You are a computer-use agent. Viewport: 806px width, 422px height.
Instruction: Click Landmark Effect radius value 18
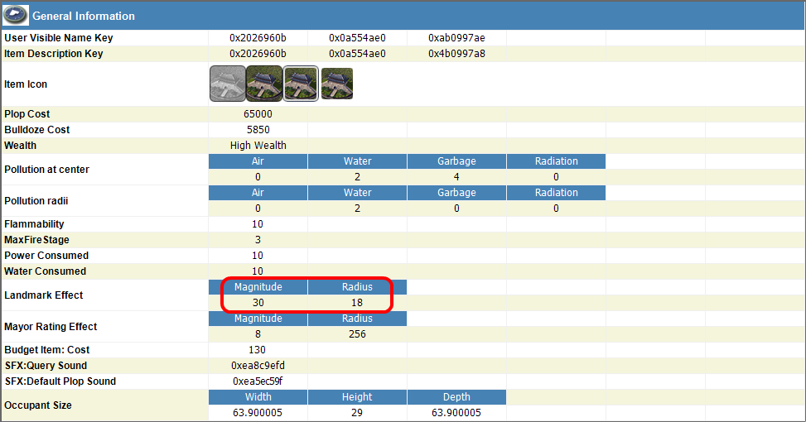357,303
